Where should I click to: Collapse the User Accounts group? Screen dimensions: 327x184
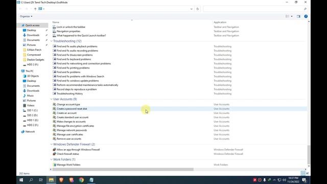click(51, 99)
